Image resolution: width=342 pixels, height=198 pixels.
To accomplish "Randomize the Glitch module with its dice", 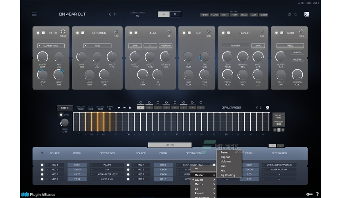I will [x=281, y=33].
